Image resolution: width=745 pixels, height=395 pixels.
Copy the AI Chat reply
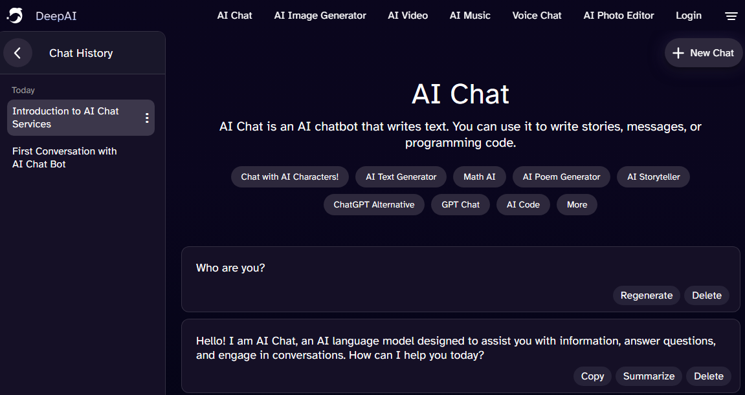pos(592,376)
